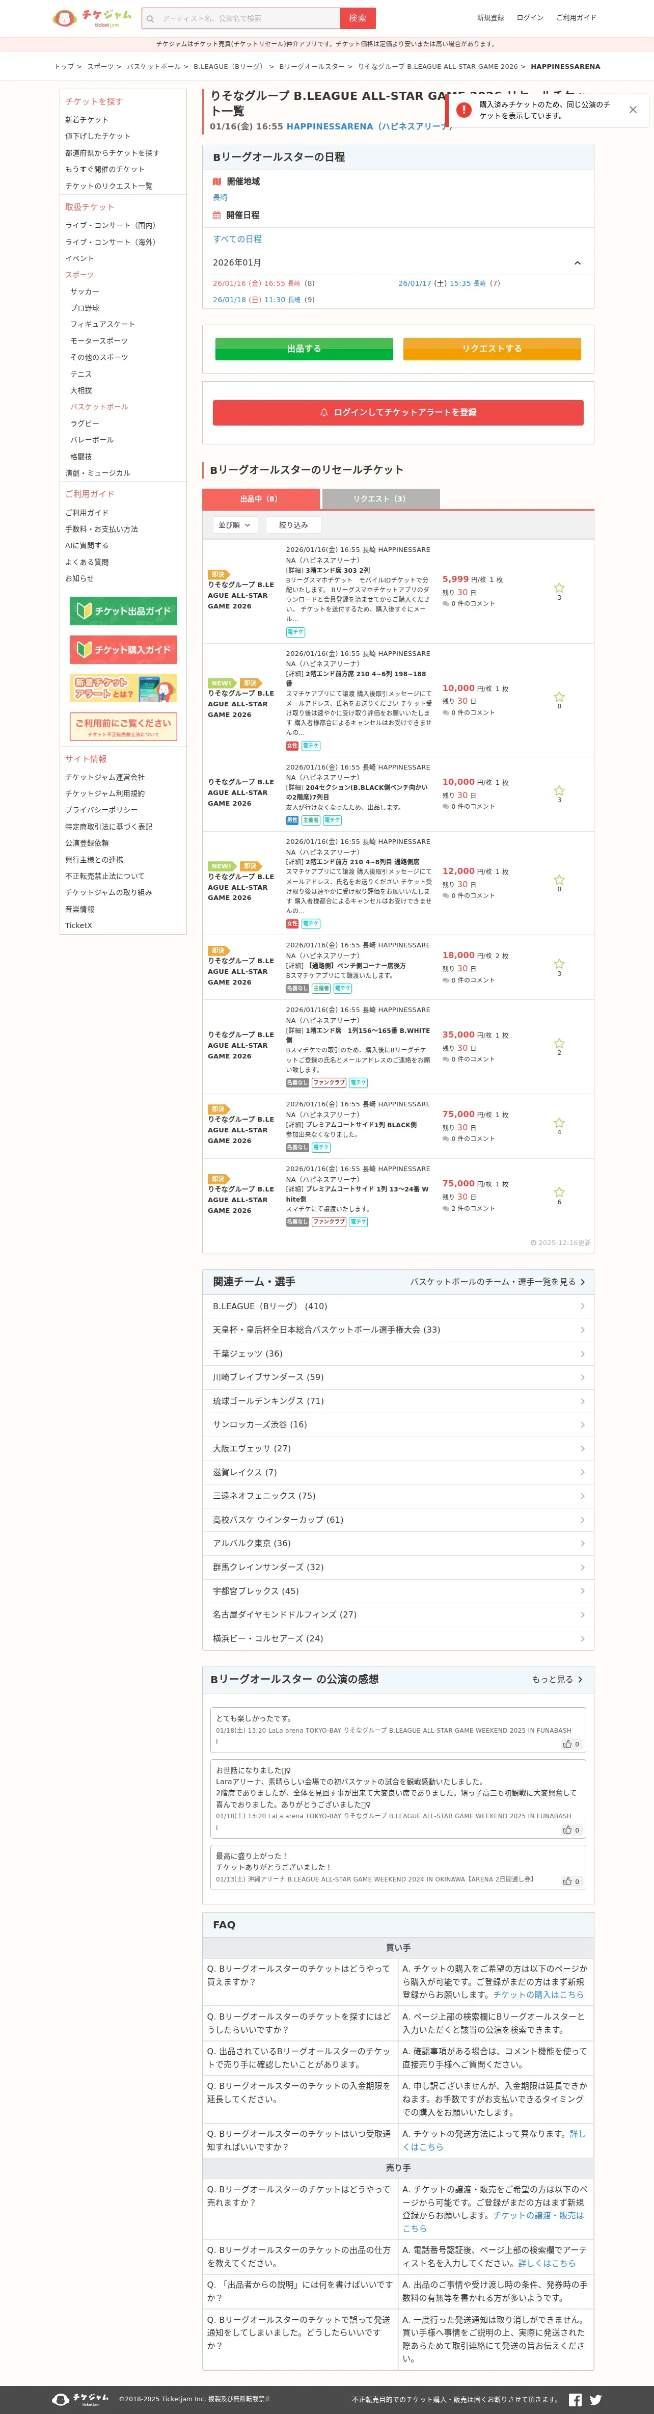This screenshot has width=654, height=2414.
Task: Open もっと見る in reviews section
Action: coord(558,1679)
